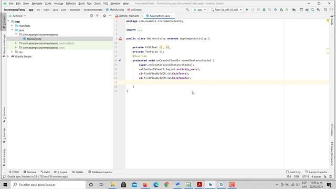Expand the manifests folder
This screenshot has width=336, height=189.
(x=12, y=26)
